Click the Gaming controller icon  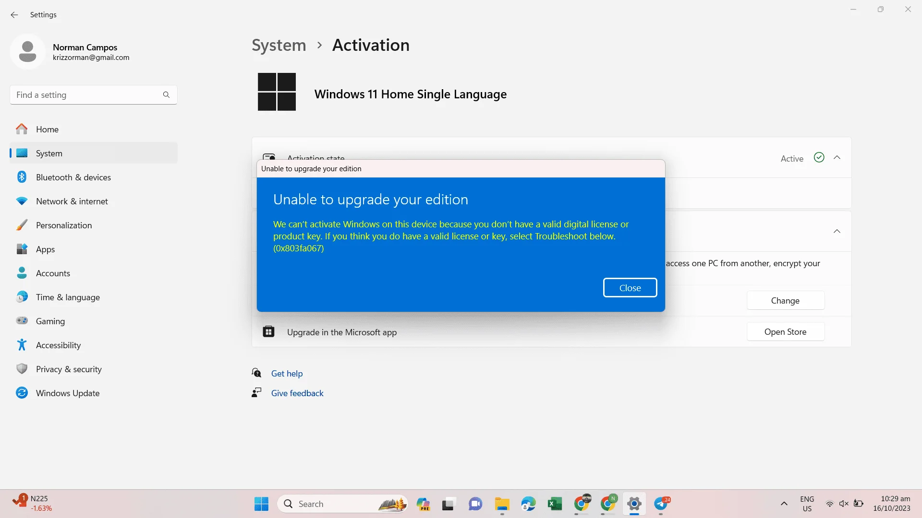22,320
